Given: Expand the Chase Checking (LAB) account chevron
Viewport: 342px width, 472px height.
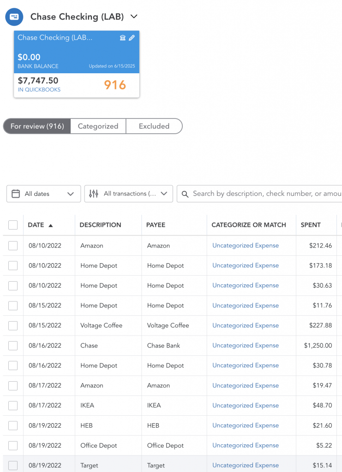Looking at the screenshot, I should pyautogui.click(x=134, y=17).
